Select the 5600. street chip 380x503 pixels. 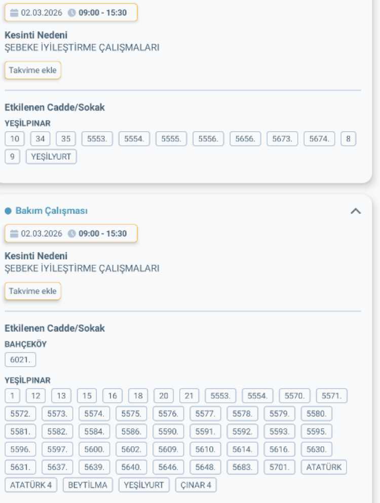point(94,449)
